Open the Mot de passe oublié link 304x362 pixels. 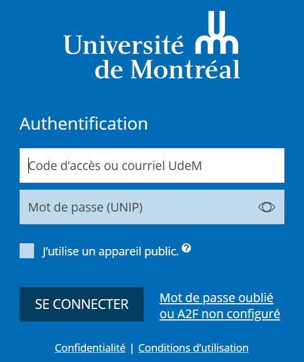(216, 298)
